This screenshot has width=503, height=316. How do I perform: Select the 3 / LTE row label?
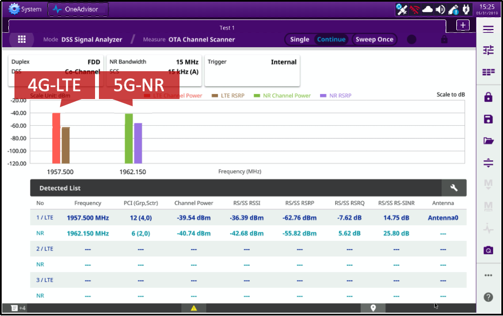click(44, 280)
